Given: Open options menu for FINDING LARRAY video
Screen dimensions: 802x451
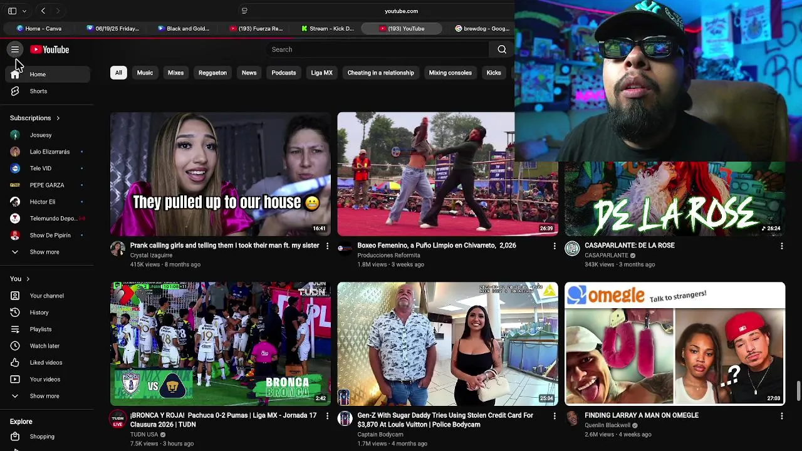Looking at the screenshot, I should tap(781, 416).
